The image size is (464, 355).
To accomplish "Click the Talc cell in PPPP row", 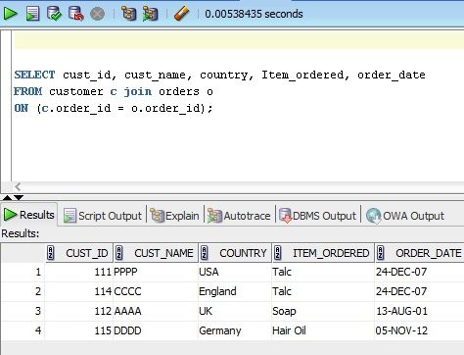I will 323,272.
